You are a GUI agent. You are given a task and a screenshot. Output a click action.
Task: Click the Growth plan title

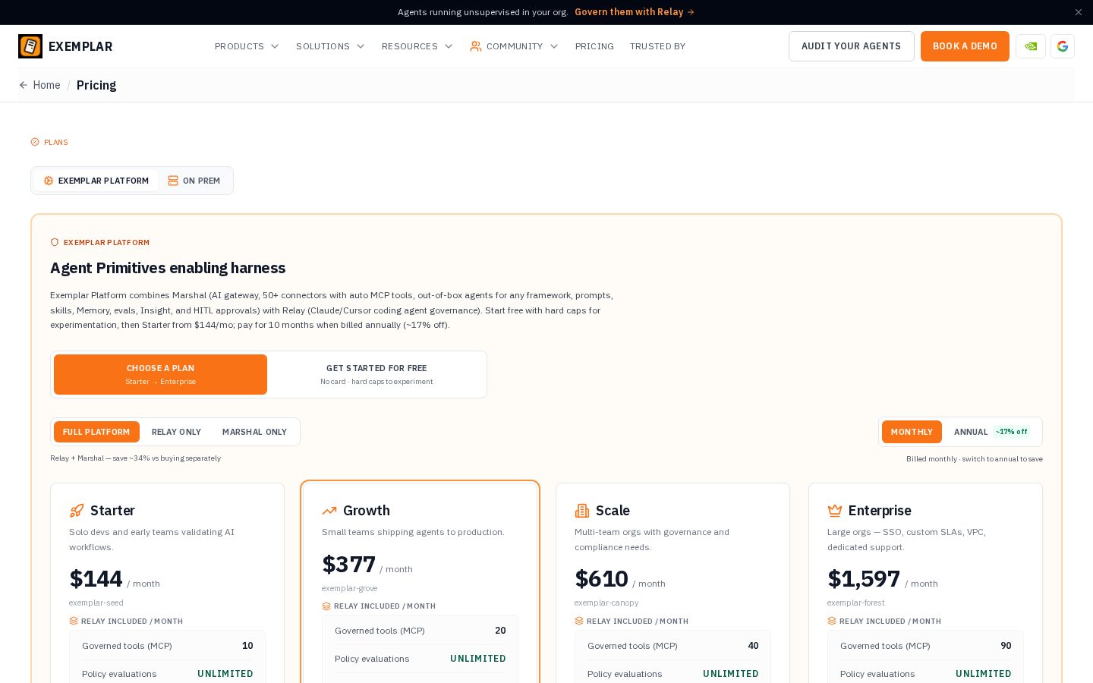click(x=367, y=511)
